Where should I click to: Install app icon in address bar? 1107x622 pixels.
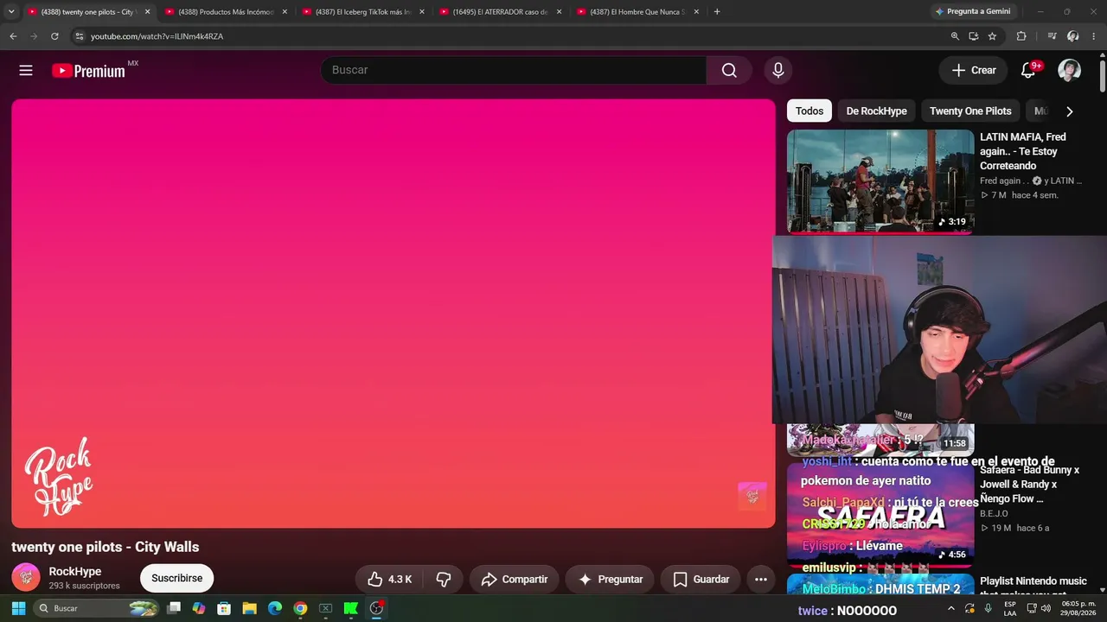[x=973, y=36]
